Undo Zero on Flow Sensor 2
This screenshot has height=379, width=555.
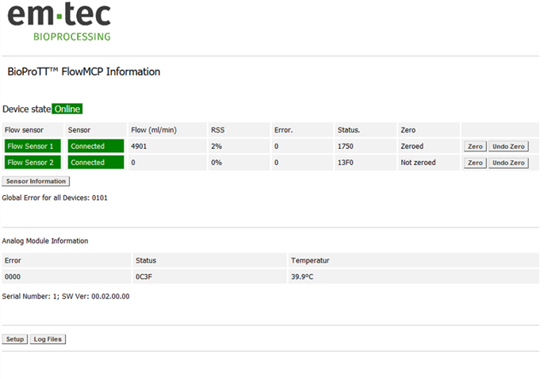[x=508, y=163]
